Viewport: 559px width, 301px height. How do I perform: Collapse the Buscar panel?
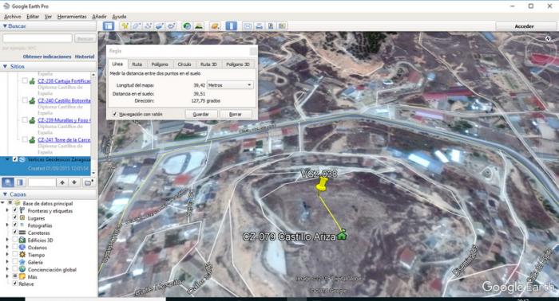point(5,26)
